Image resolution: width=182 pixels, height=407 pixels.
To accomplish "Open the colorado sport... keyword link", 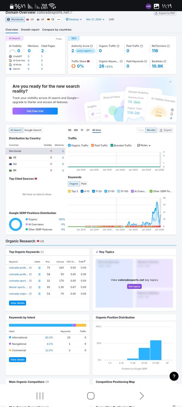I will (x=19, y=281).
